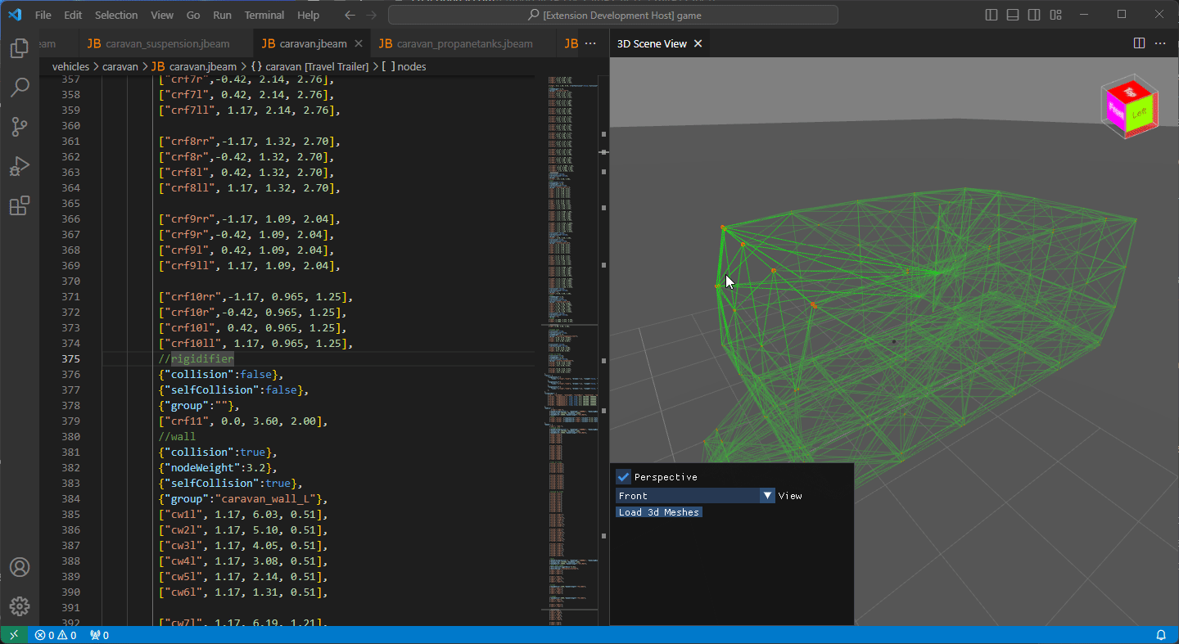Show errors and warnings count in the status bar

[x=56, y=635]
